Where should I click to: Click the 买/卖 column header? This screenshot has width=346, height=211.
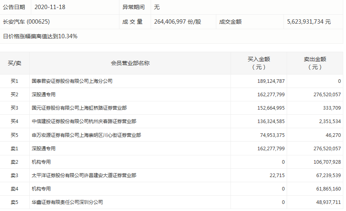click(15, 63)
